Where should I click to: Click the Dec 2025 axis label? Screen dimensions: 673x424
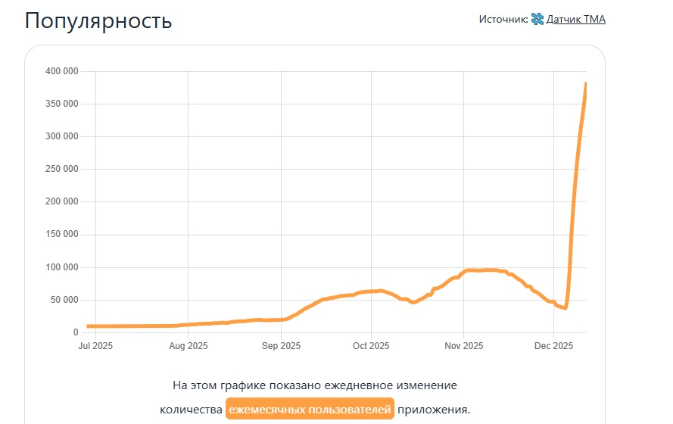pos(553,346)
